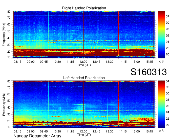Click the "28" value on Right Handed colorbar
Screen dimensions: 172x139
(167, 29)
